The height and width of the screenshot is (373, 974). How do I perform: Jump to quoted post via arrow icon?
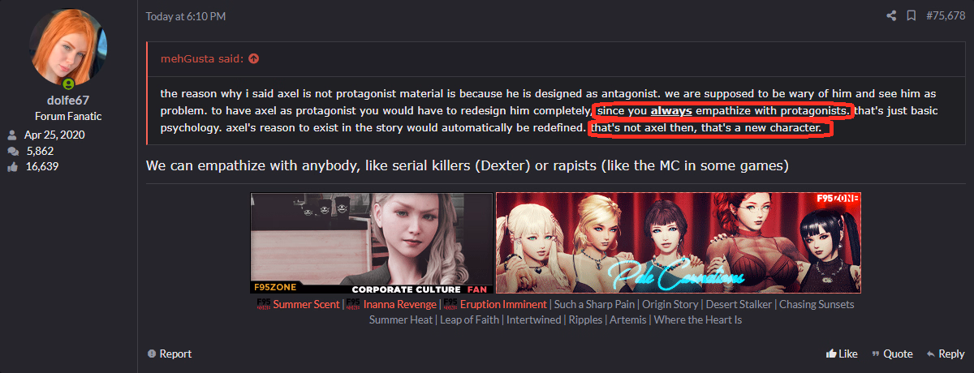pyautogui.click(x=254, y=58)
